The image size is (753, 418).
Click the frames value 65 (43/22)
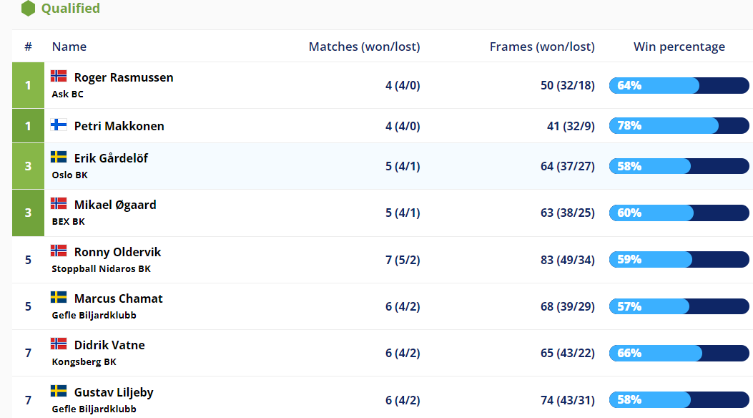click(568, 353)
